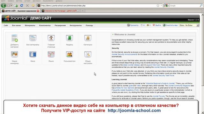This screenshot has width=204, height=114.
Task: Click the Joomla! Security Task Force link
Action: pos(163,75)
